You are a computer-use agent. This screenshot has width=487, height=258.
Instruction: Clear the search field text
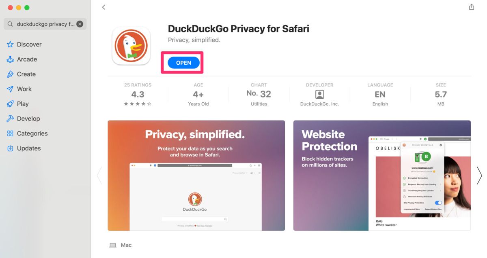point(80,24)
